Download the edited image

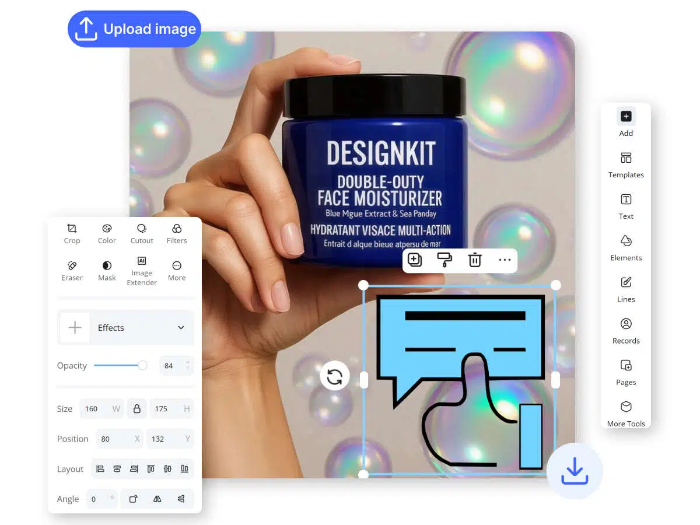(575, 471)
